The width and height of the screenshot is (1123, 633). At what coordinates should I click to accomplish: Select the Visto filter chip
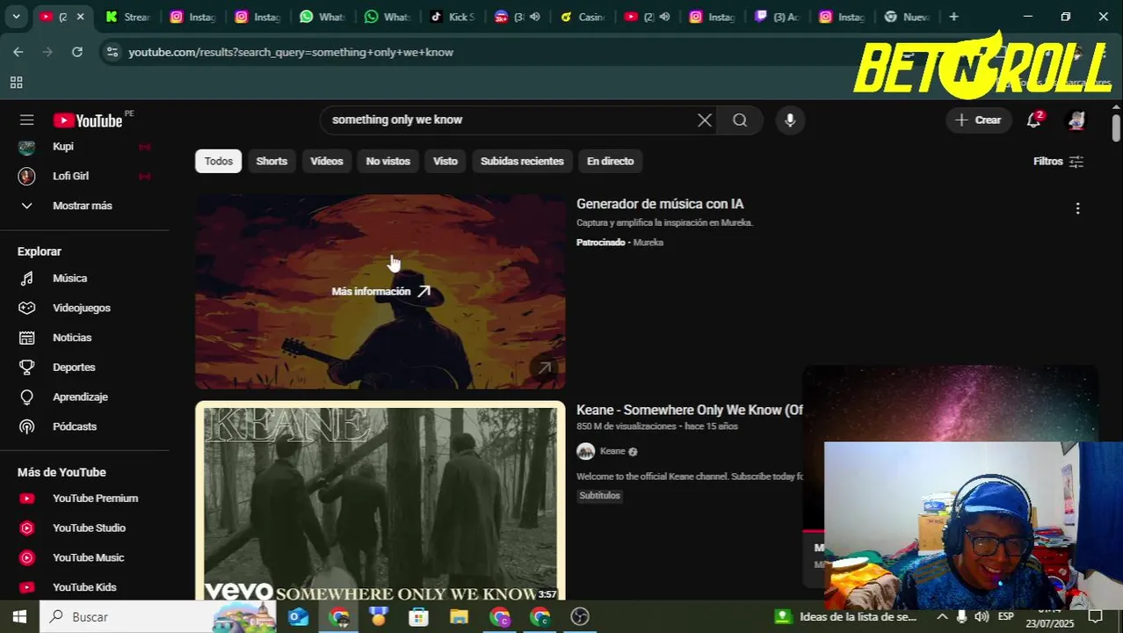coord(446,161)
